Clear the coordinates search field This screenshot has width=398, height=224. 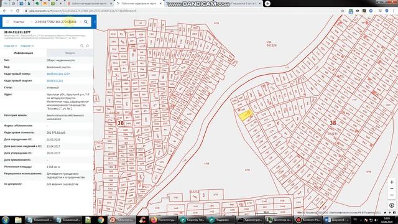(x=80, y=22)
